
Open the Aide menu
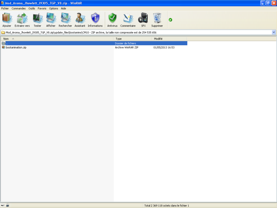(63, 8)
